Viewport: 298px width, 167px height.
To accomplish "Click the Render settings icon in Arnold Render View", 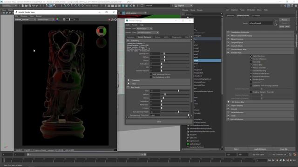I will 115,19.
